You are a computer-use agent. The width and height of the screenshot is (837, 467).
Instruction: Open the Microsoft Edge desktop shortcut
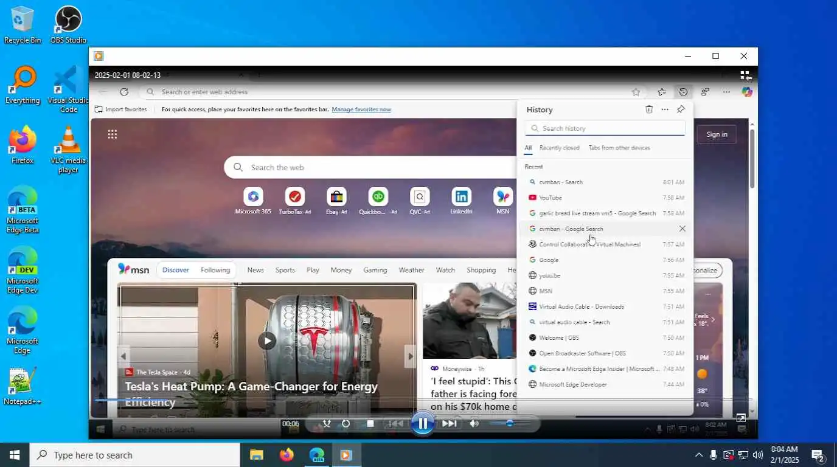pos(23,330)
